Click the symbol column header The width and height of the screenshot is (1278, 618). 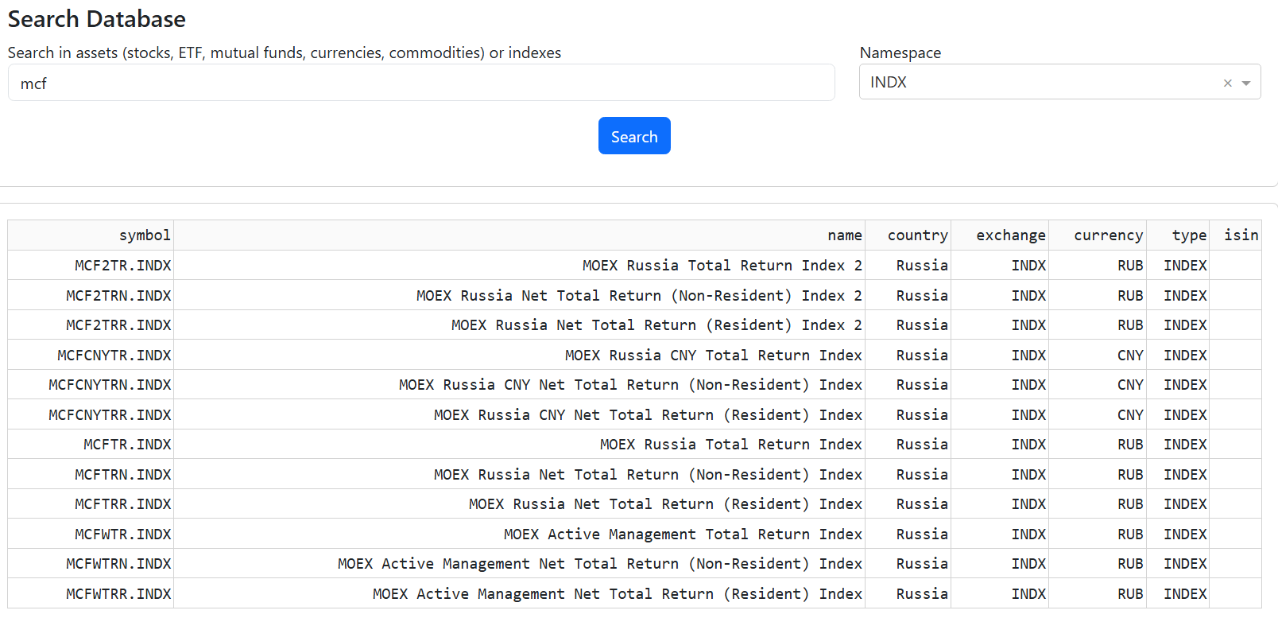(x=145, y=235)
